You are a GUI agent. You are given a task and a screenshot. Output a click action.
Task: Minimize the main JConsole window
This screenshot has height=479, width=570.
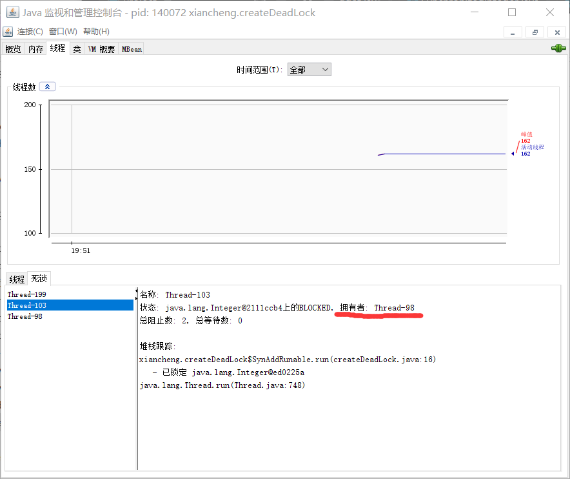pyautogui.click(x=475, y=12)
